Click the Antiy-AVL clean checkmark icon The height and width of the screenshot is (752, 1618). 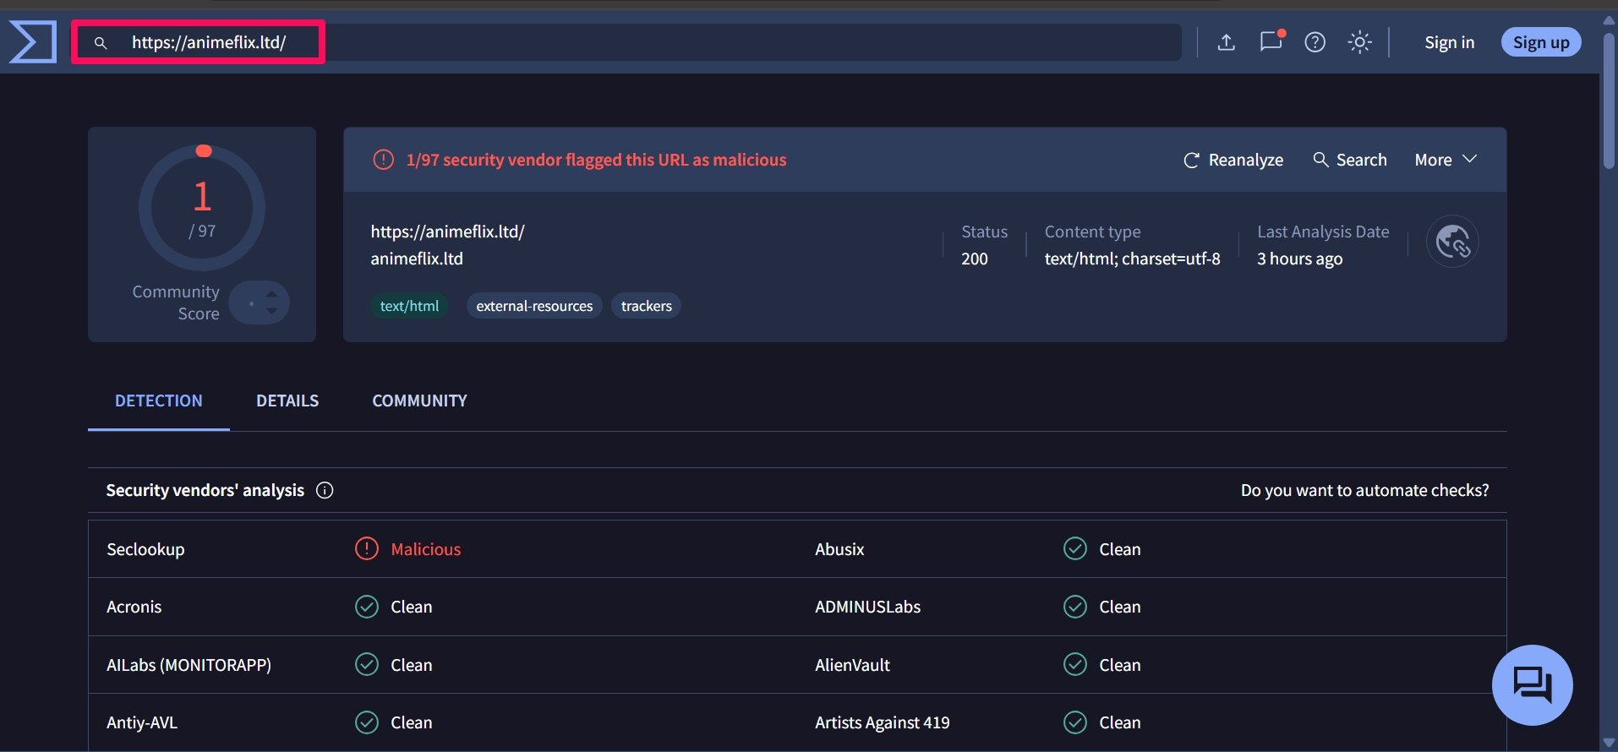point(367,722)
